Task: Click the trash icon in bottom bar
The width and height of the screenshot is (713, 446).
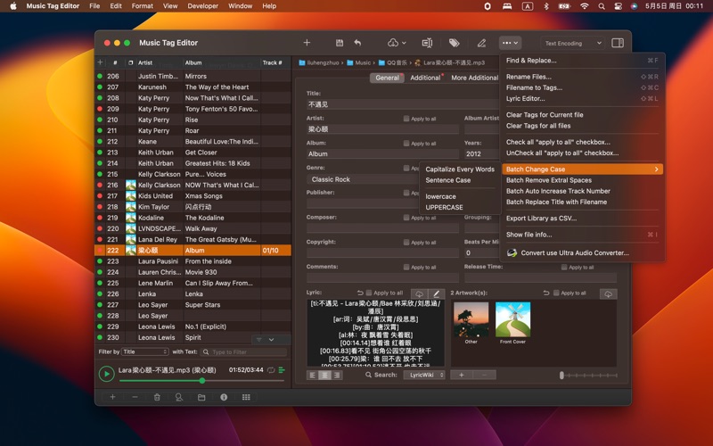Action: point(157,397)
